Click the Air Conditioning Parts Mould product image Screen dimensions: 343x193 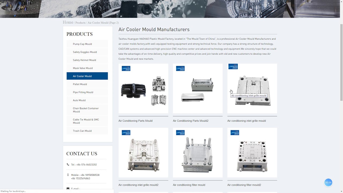[x=143, y=88]
